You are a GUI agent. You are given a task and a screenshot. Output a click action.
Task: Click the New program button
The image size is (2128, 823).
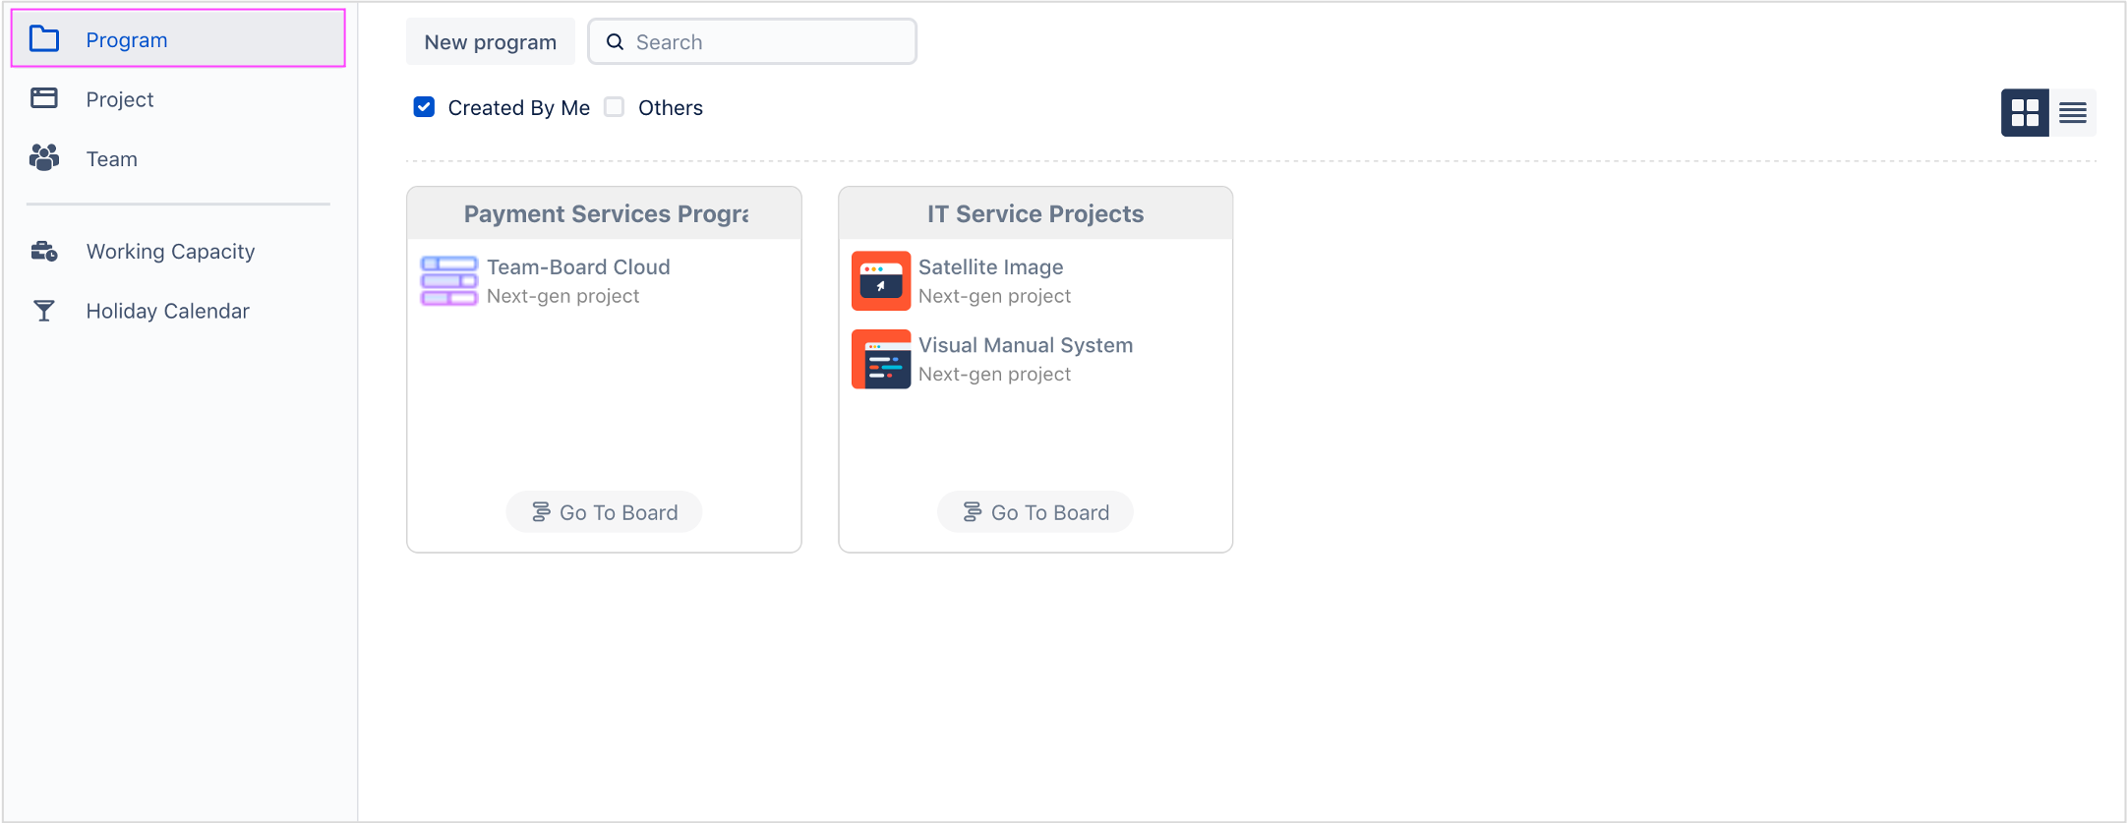490,42
